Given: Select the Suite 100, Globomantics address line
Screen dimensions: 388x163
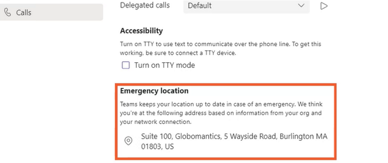Looking at the screenshot, I should pos(234,136).
